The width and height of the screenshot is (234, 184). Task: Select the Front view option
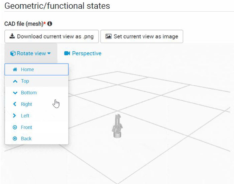(26, 127)
